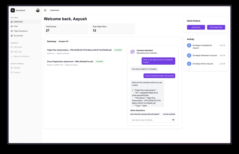The image size is (239, 154).
Task: Open the user avatar in sidebar header
Action: coord(38,10)
